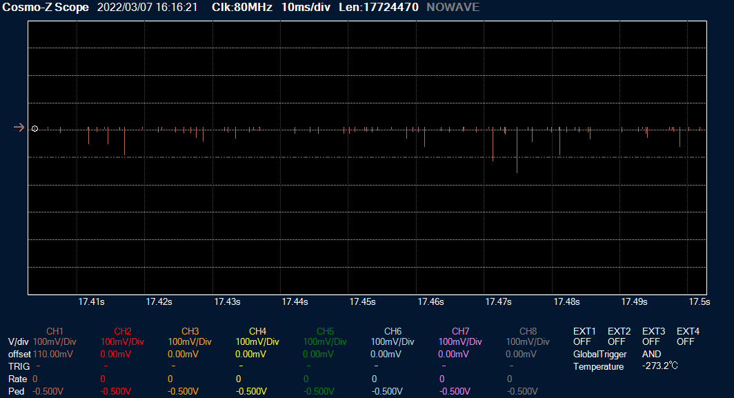Toggle the CH1 channel label
The image size is (734, 398).
[x=54, y=331]
